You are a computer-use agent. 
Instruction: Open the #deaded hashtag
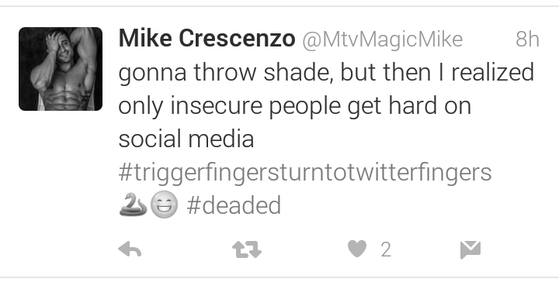pyautogui.click(x=234, y=205)
